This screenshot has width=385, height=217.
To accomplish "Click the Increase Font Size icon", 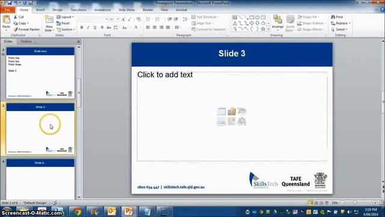I will click(123, 19).
